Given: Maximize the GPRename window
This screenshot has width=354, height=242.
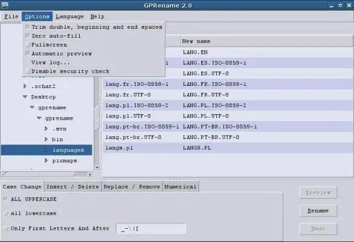Looking at the screenshot, I should [x=340, y=6].
